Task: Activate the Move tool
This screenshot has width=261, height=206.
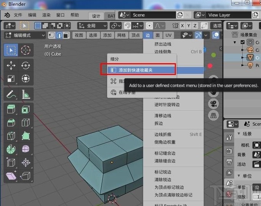Action: click(11, 65)
